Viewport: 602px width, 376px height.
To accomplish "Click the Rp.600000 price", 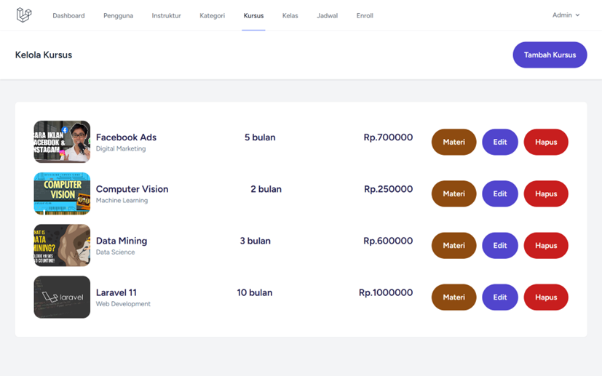I will (x=388, y=241).
